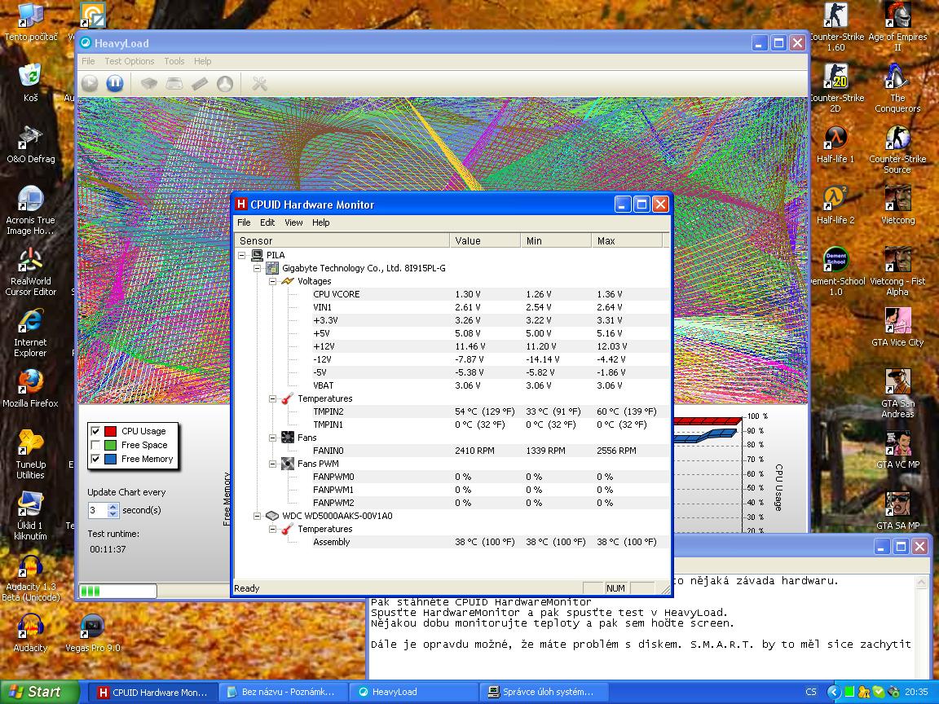Increase update chart seconds spinner

tap(113, 507)
